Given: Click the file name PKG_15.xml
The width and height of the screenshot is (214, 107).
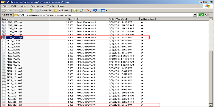Looking at the screenshot, I should pyautogui.click(x=14, y=83).
